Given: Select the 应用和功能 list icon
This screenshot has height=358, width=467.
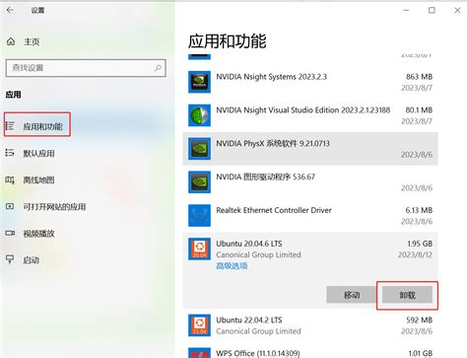Looking at the screenshot, I should pyautogui.click(x=10, y=126).
